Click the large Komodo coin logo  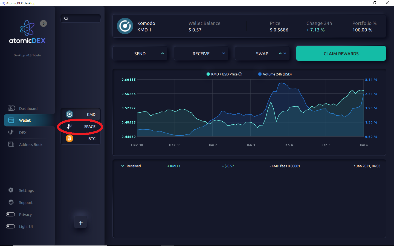(x=125, y=26)
